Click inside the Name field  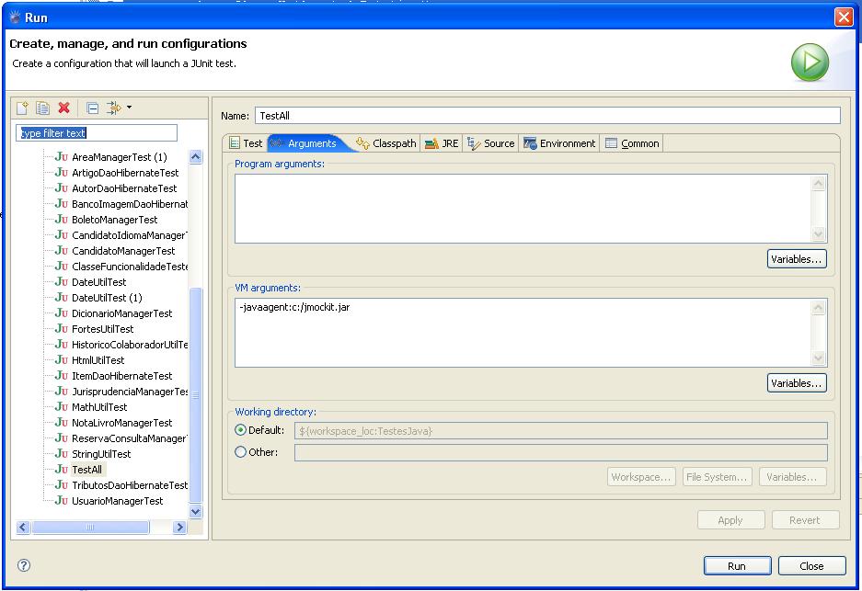click(547, 116)
